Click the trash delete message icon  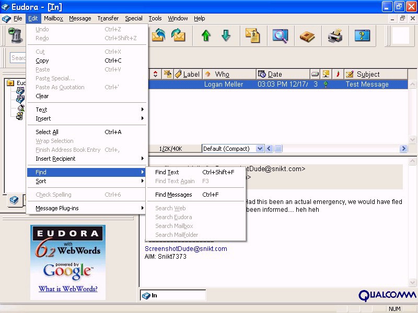click(15, 35)
